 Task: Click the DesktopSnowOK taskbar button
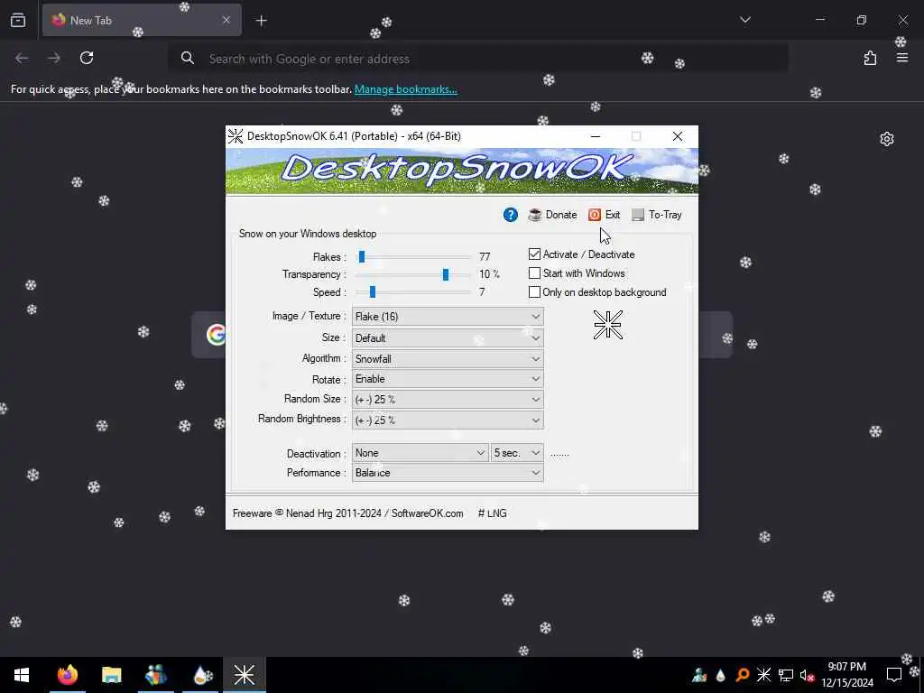pos(244,675)
